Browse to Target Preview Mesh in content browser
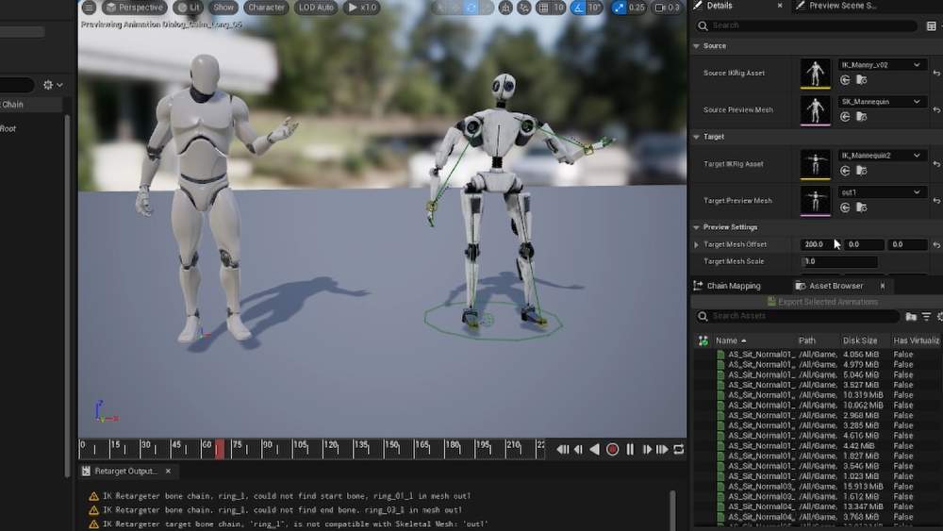The image size is (943, 531). 861,207
